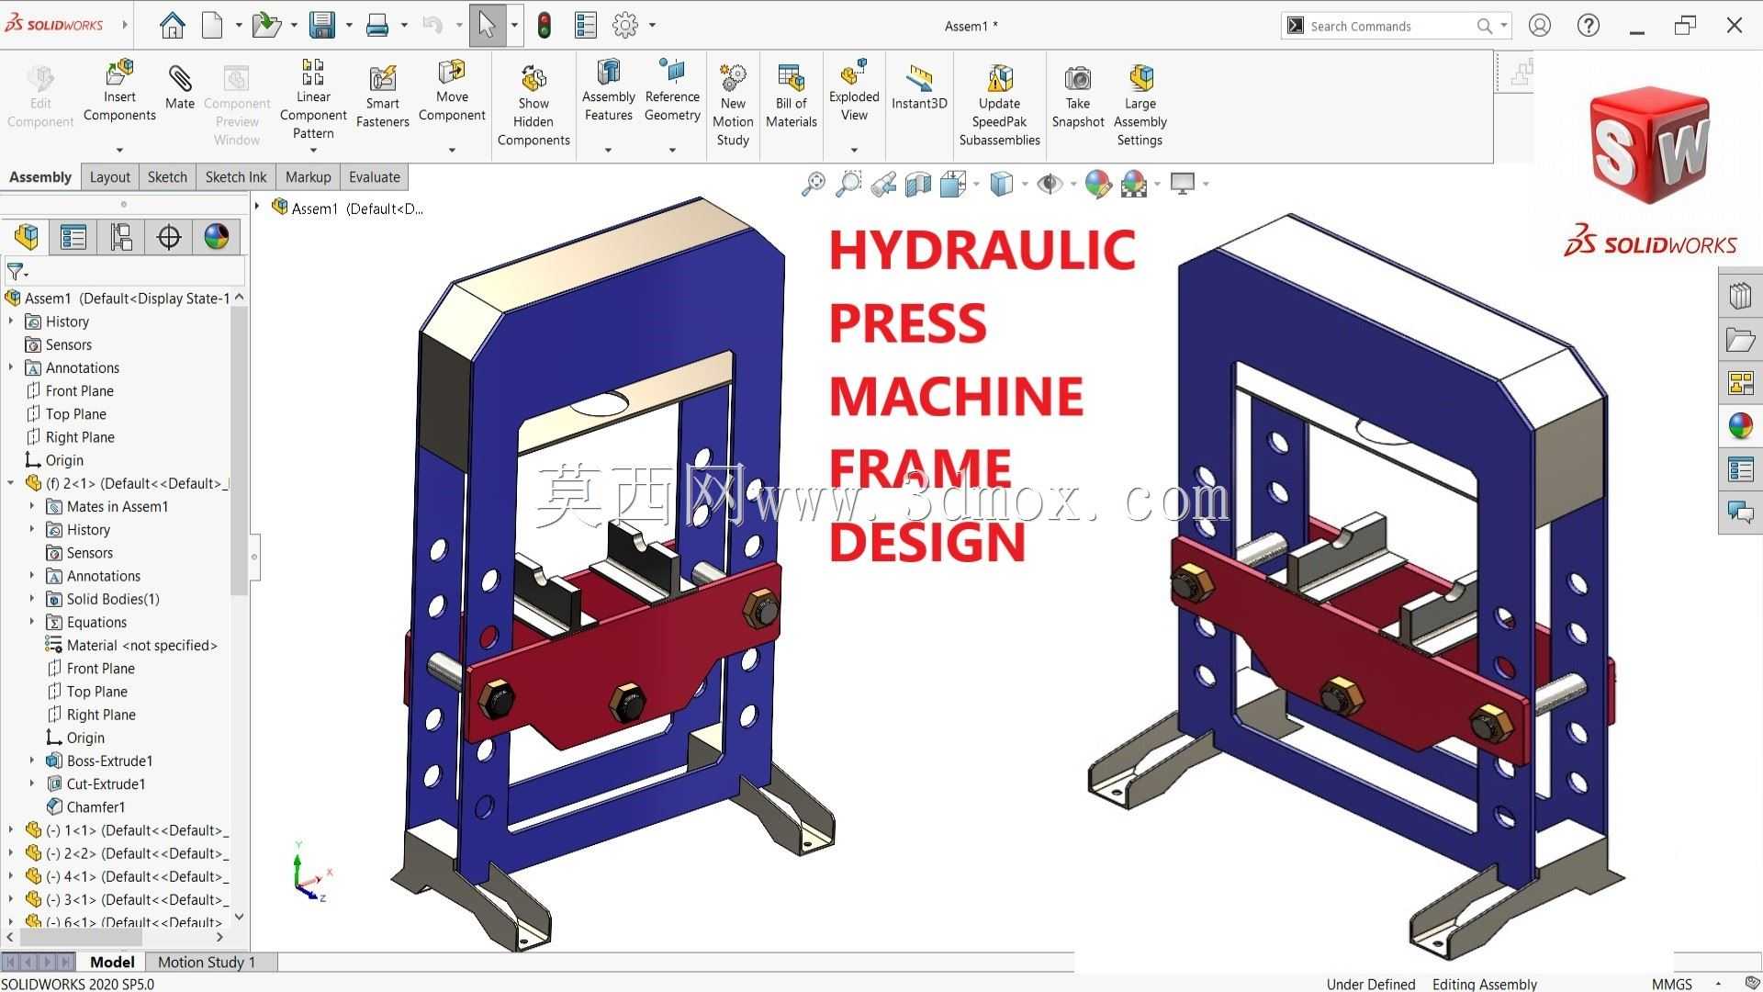Open the DimXpertManager tab
The height and width of the screenshot is (992, 1763).
(x=169, y=237)
